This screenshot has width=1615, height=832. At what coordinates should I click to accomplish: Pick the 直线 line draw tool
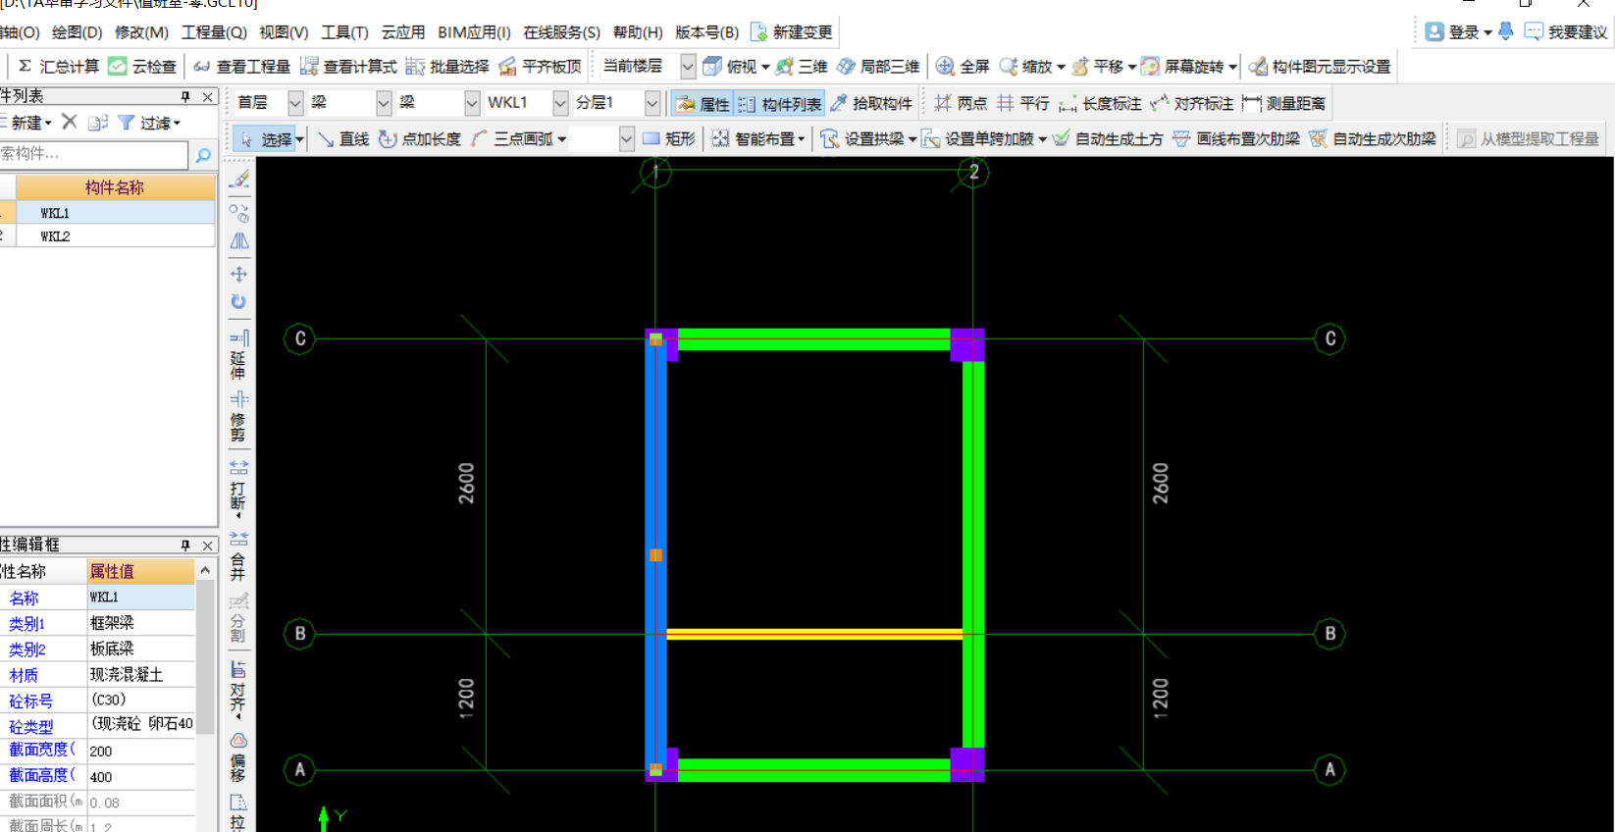pyautogui.click(x=342, y=138)
